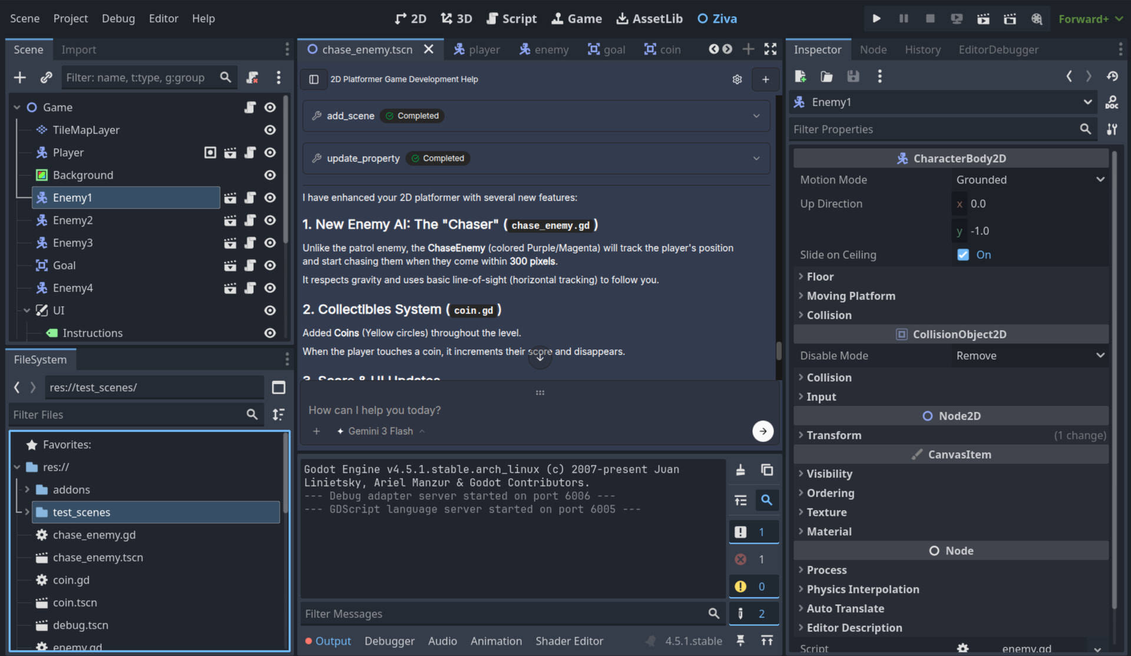The height and width of the screenshot is (656, 1131).
Task: Expand the Transform property section
Action: tap(834, 435)
